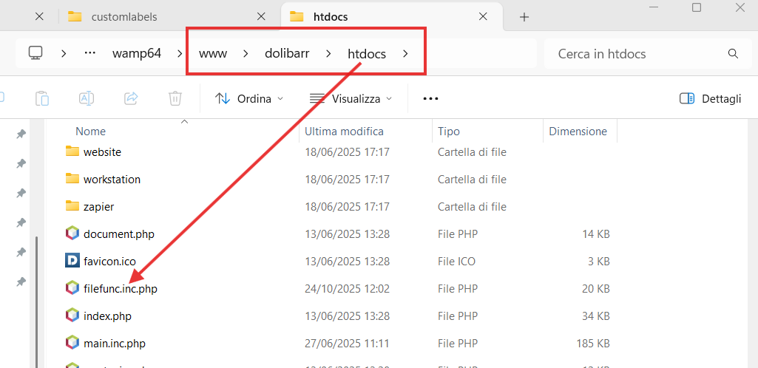This screenshot has height=368, width=758.
Task: Show hidden path with breadcrumb ellipsis
Action: click(x=90, y=53)
